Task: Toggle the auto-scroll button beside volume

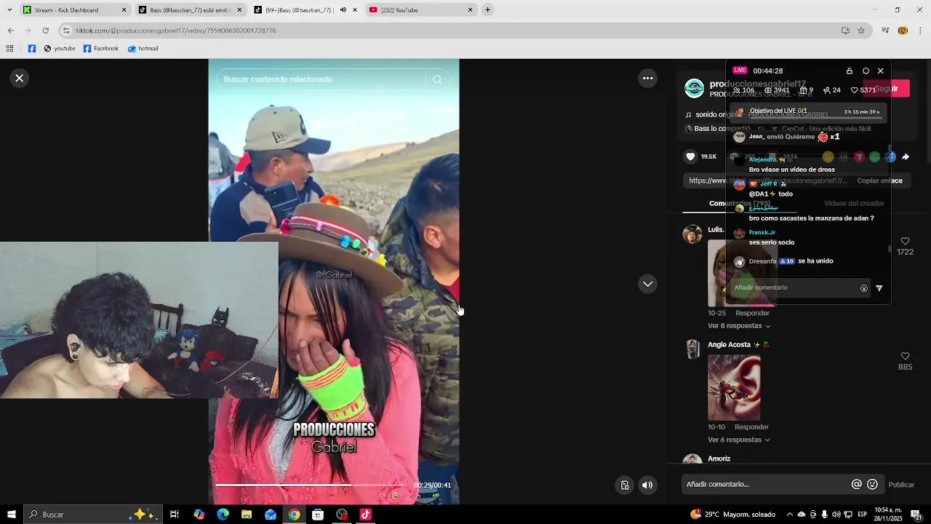Action: pos(624,485)
